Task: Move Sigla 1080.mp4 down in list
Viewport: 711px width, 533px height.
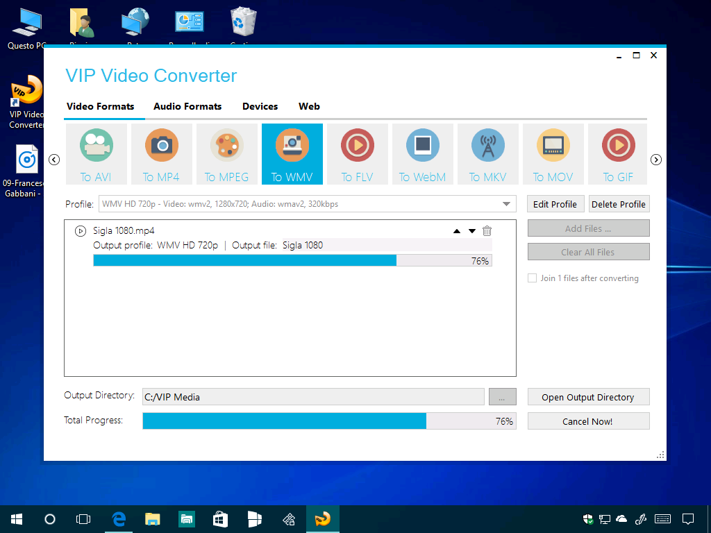Action: pos(472,231)
